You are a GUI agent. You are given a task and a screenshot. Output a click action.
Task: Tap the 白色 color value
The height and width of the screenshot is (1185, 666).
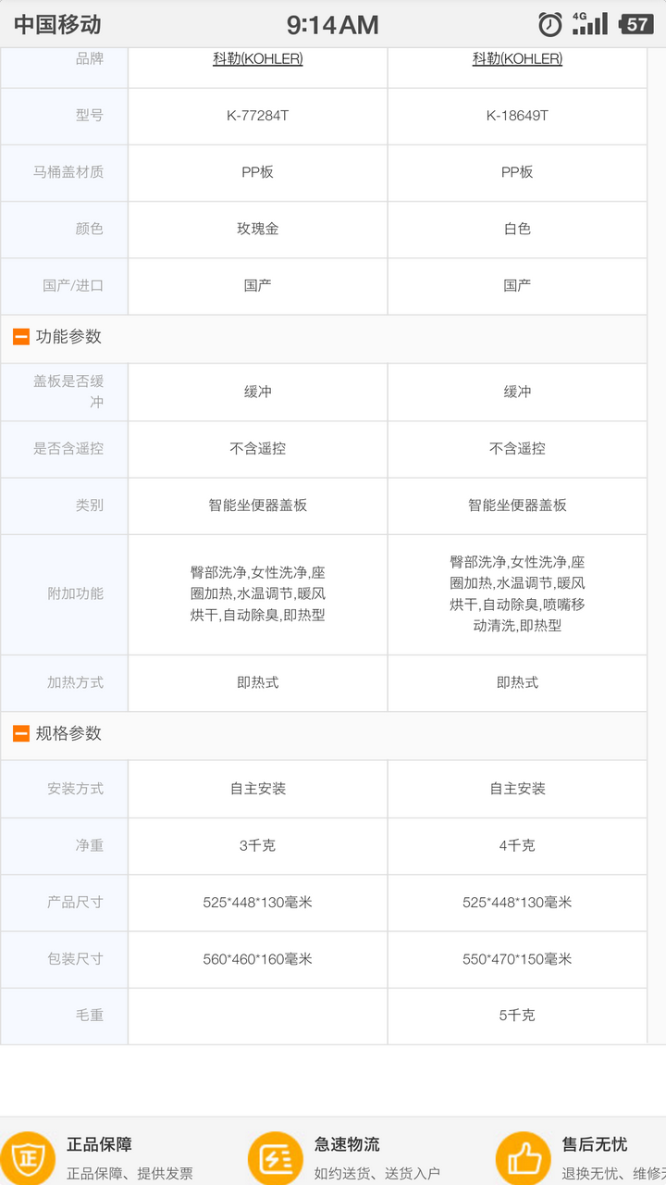(x=517, y=229)
